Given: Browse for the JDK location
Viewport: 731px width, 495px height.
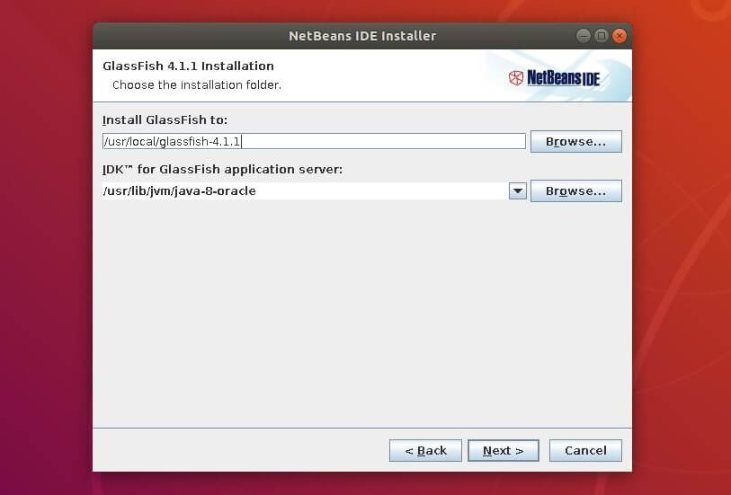Looking at the screenshot, I should [575, 190].
